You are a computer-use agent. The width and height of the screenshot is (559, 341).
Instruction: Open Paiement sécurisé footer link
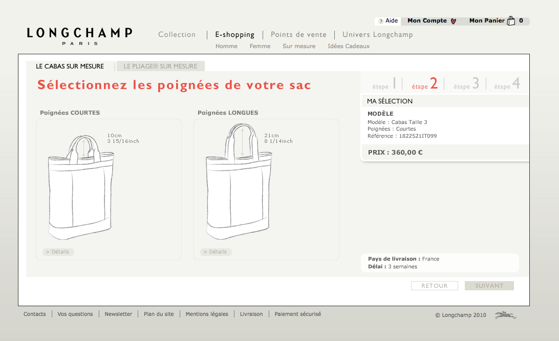[x=297, y=314]
